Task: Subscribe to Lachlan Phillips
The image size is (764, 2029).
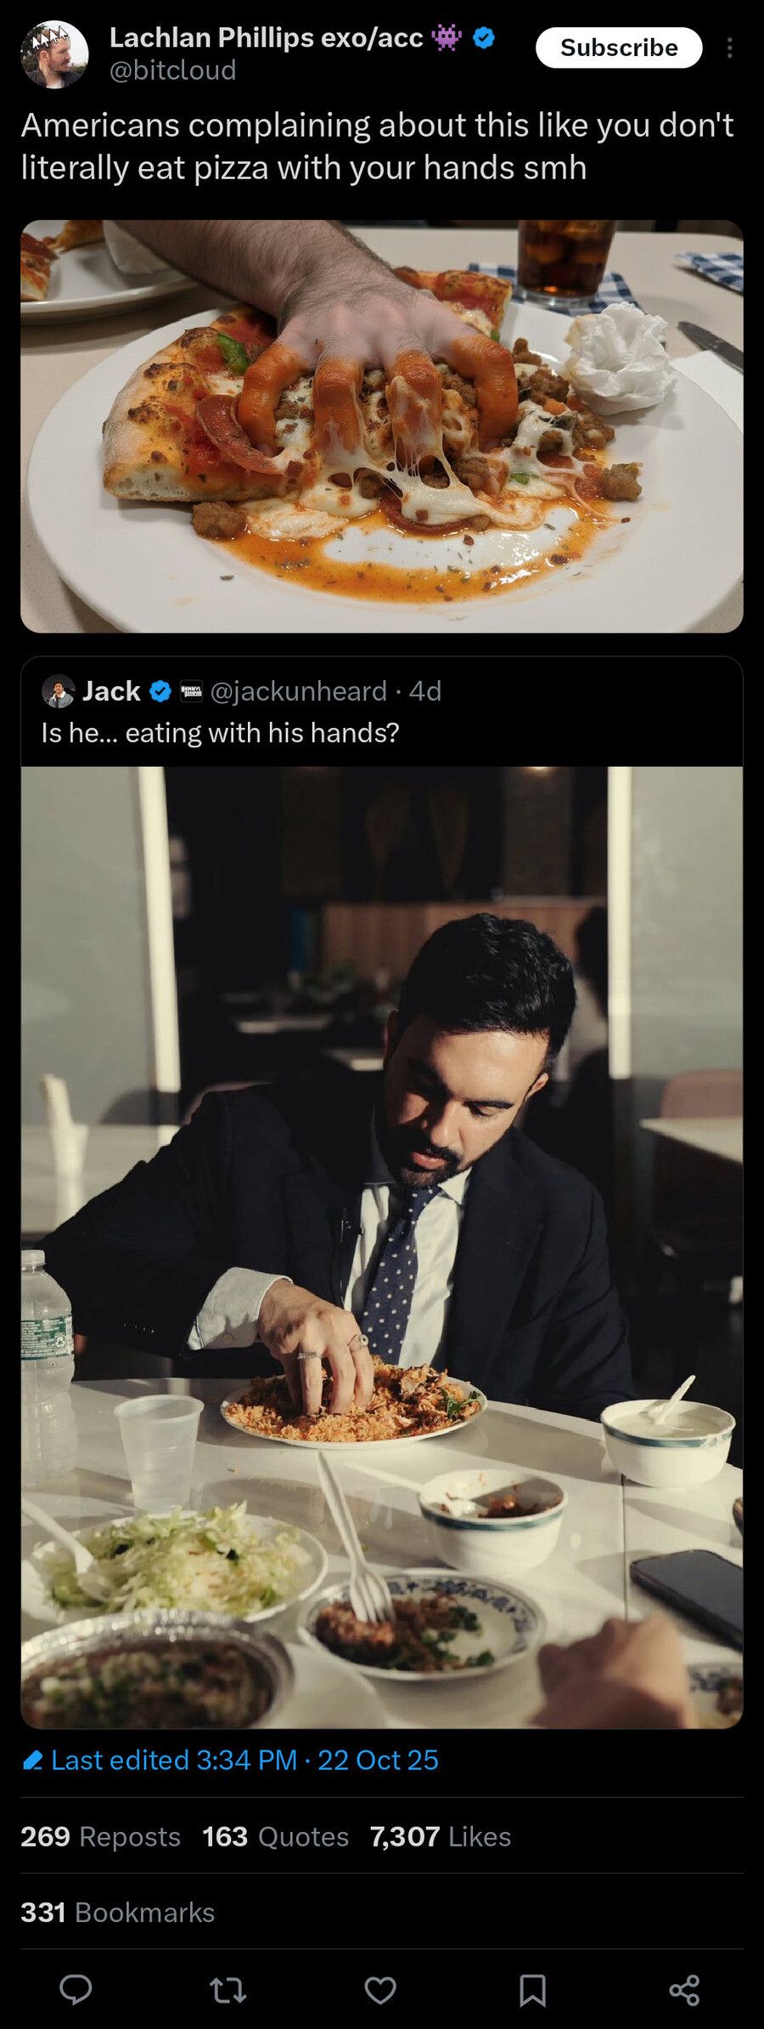Action: click(619, 48)
